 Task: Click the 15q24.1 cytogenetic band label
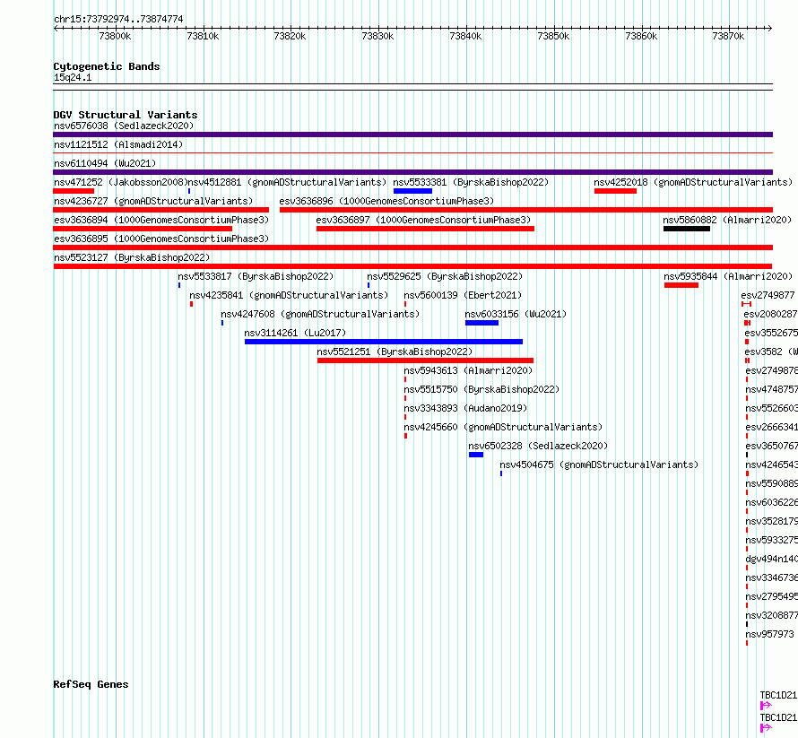click(x=73, y=77)
